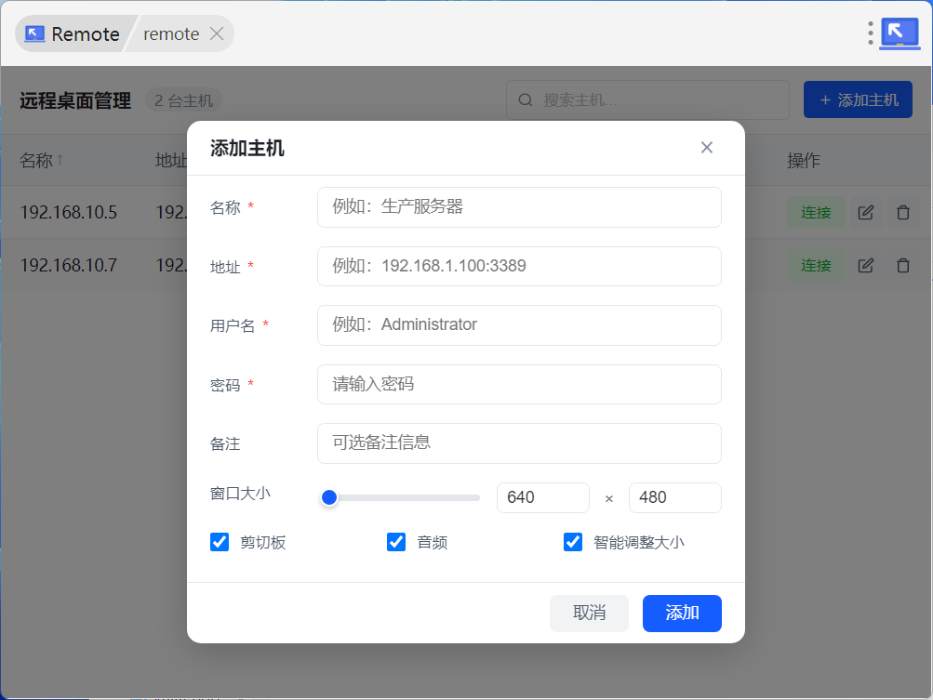The width and height of the screenshot is (933, 700).
Task: Click the 窗口大小 slider handle
Action: (x=328, y=497)
